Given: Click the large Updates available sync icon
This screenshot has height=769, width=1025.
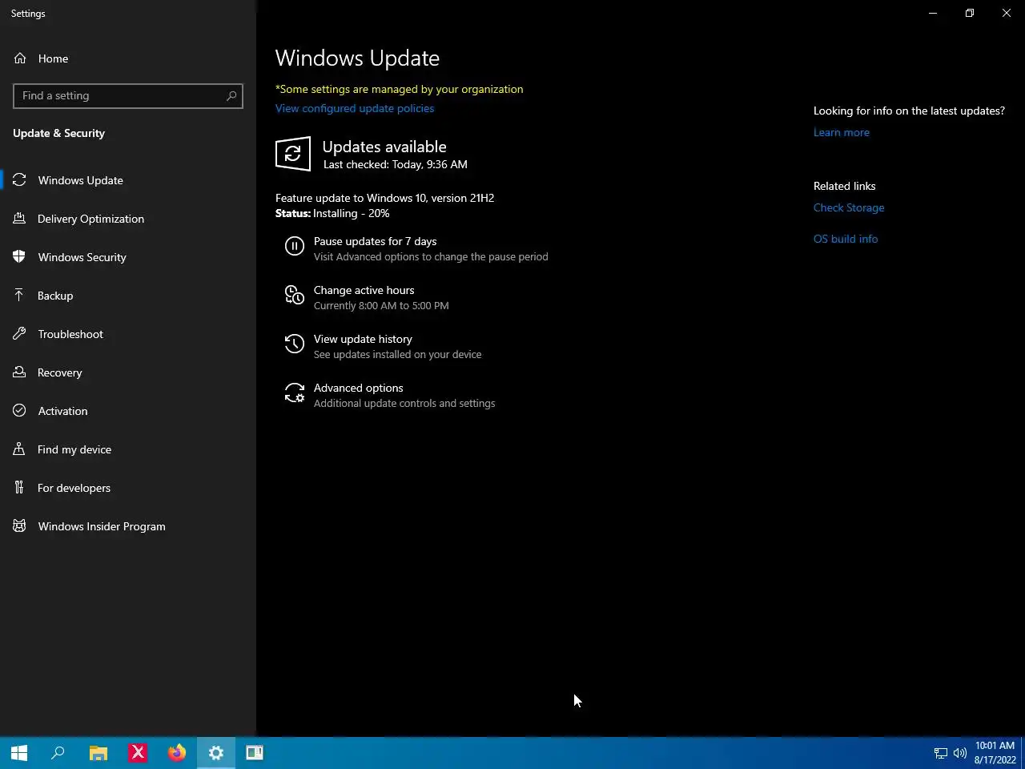Looking at the screenshot, I should [x=293, y=154].
